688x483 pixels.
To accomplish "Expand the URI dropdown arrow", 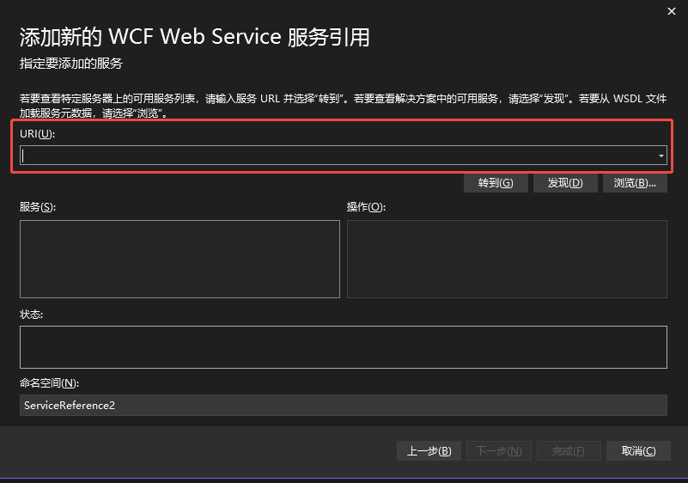I will tap(661, 156).
